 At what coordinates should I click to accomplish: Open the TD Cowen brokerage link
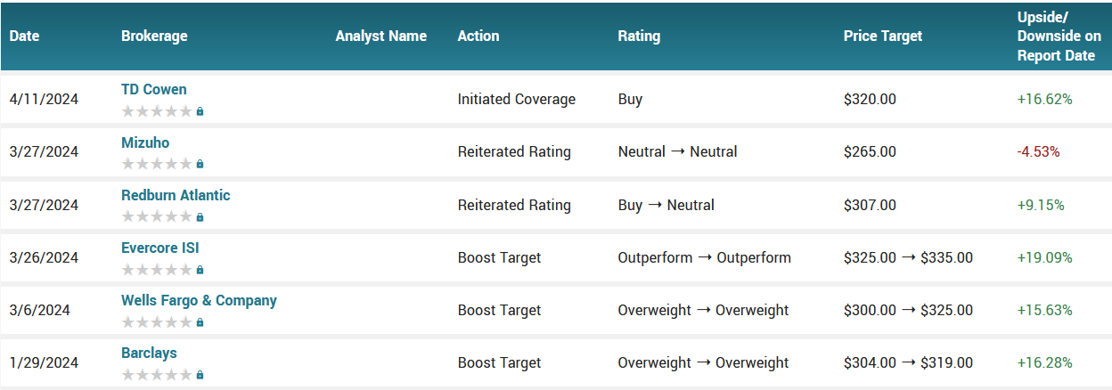154,90
